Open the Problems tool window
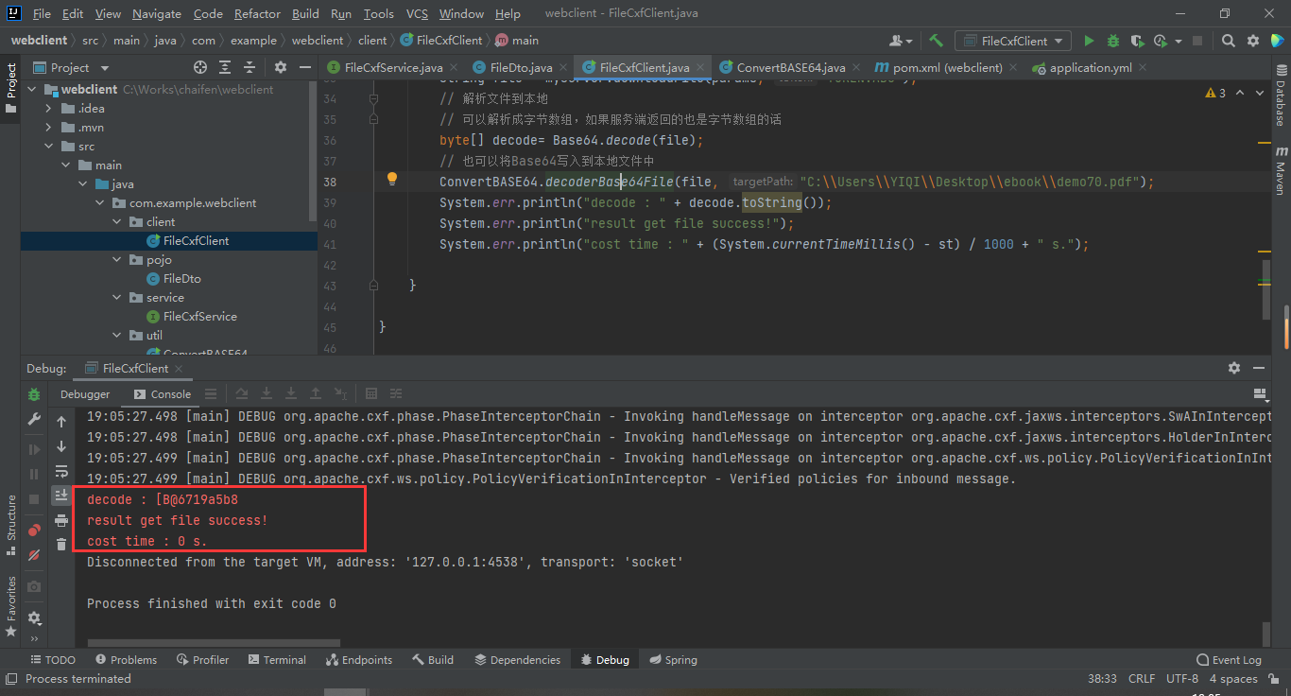The height and width of the screenshot is (696, 1291). 126,659
